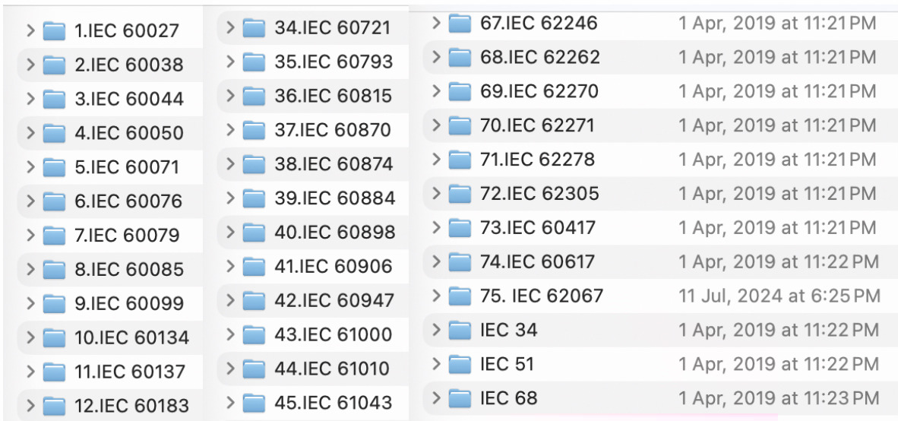Click the 11 Jul, 2024 modified date
Image resolution: width=898 pixels, height=421 pixels.
point(779,296)
